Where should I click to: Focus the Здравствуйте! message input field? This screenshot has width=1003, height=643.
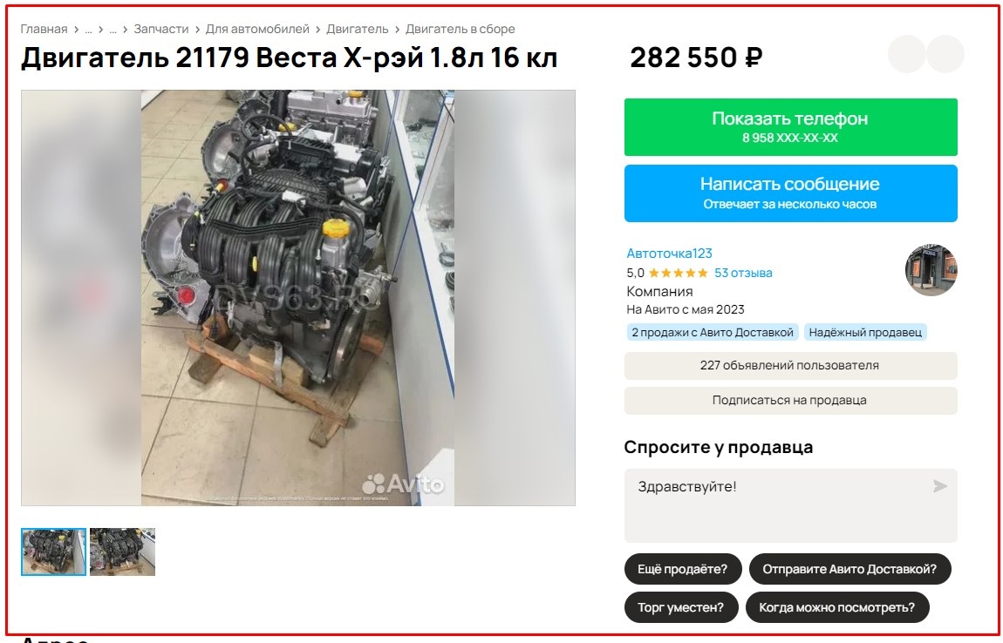click(791, 505)
